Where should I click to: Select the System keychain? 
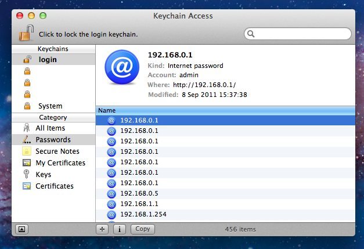[x=53, y=106]
